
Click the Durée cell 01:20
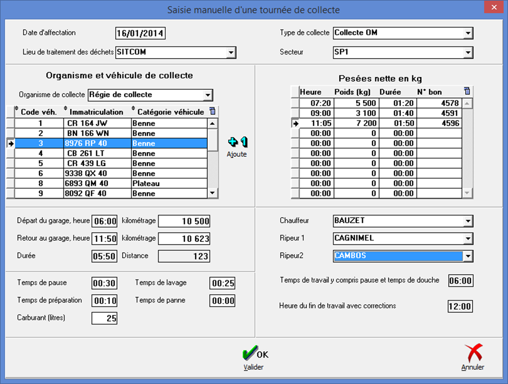(x=398, y=103)
